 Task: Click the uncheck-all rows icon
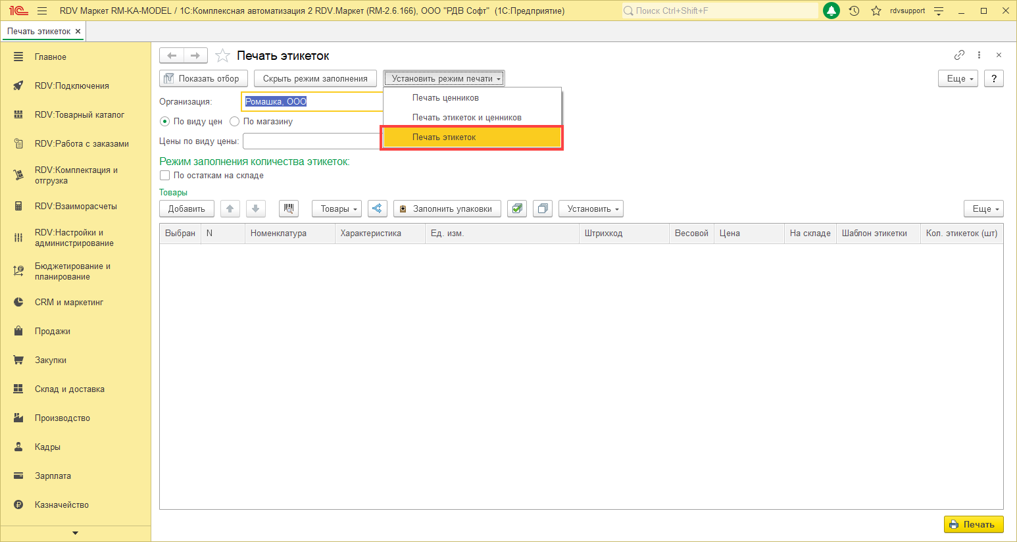point(543,209)
